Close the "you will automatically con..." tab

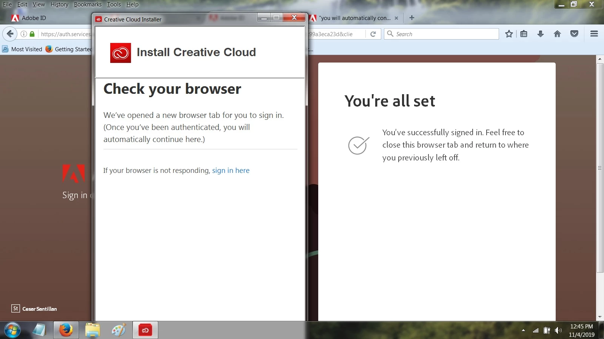[x=396, y=18]
